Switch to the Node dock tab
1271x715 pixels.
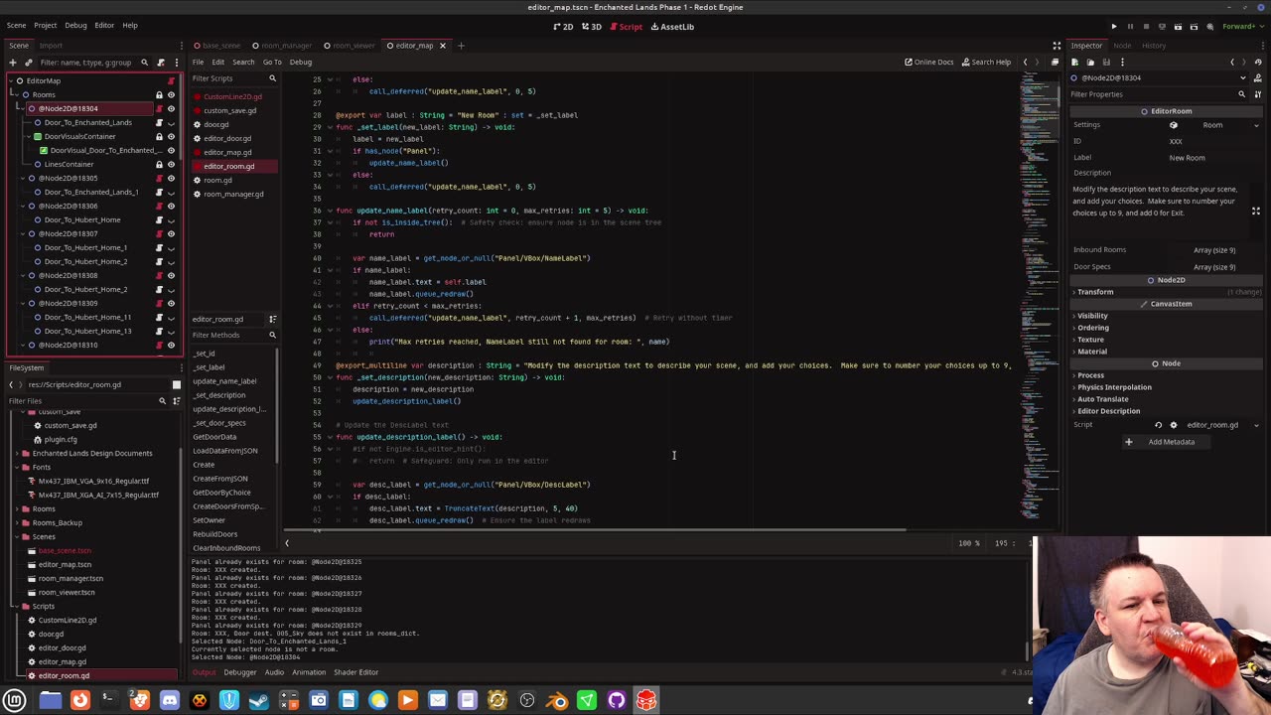tap(1122, 46)
